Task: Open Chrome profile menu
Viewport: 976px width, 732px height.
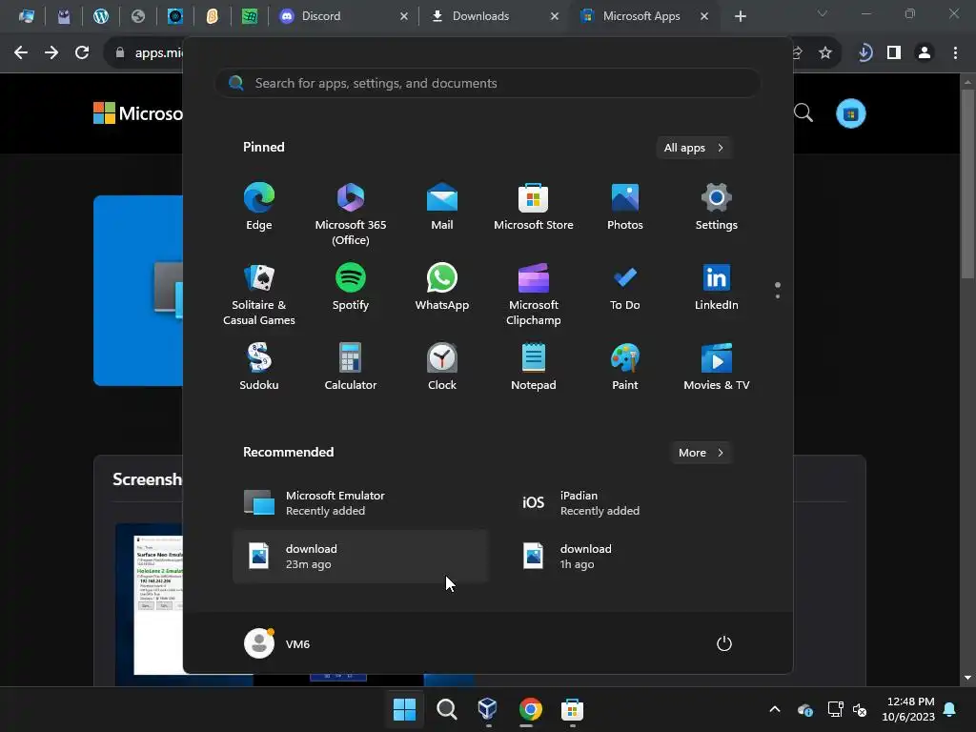Action: 925,53
